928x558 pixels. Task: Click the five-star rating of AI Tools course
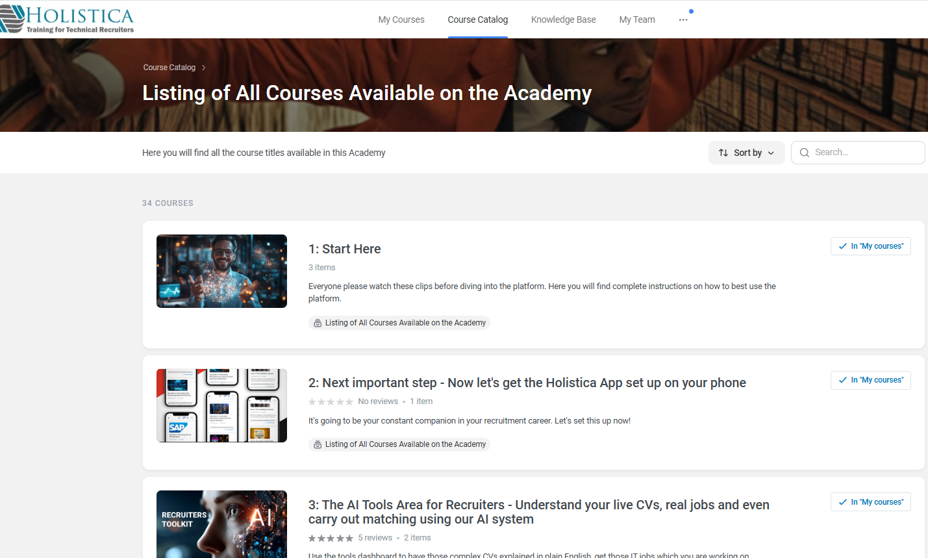coord(331,538)
